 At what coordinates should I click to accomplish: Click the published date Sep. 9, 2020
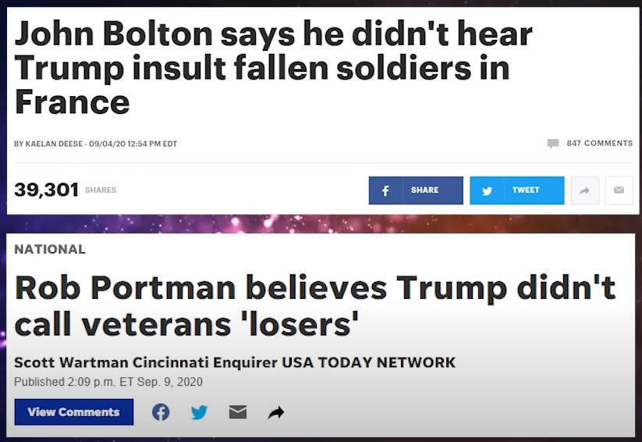coord(169,382)
